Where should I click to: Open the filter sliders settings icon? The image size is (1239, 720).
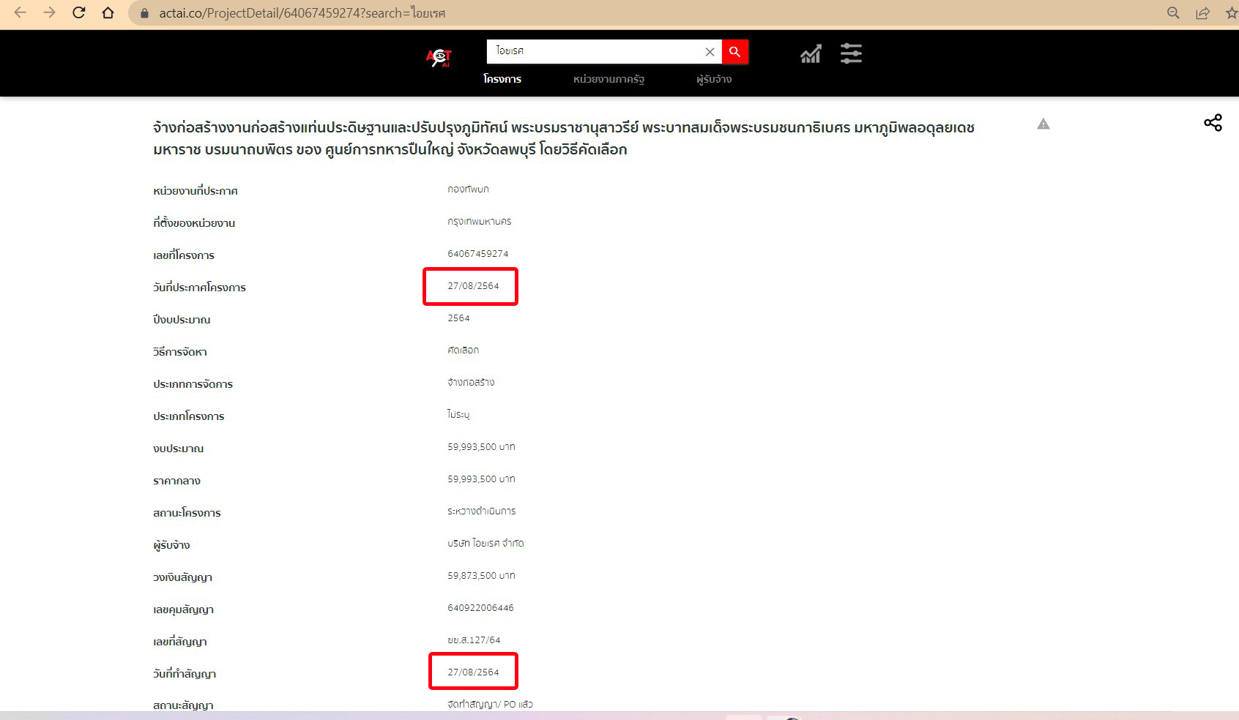pos(851,53)
